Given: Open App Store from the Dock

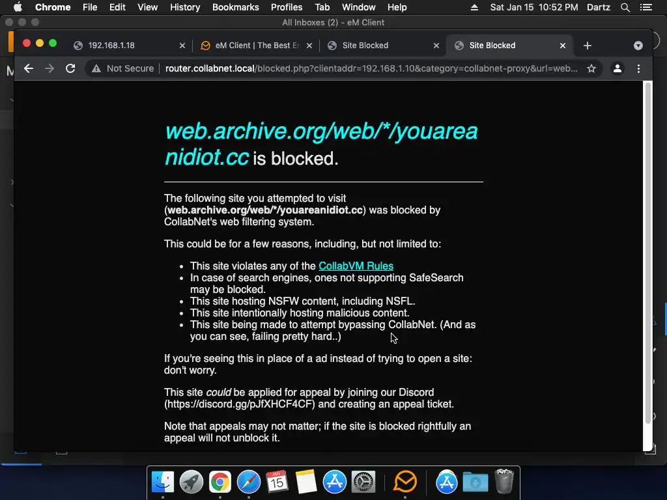Looking at the screenshot, I should 334,482.
